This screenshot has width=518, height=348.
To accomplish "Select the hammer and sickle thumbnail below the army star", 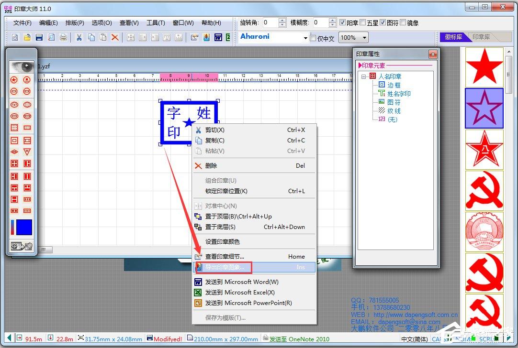I will (x=484, y=191).
